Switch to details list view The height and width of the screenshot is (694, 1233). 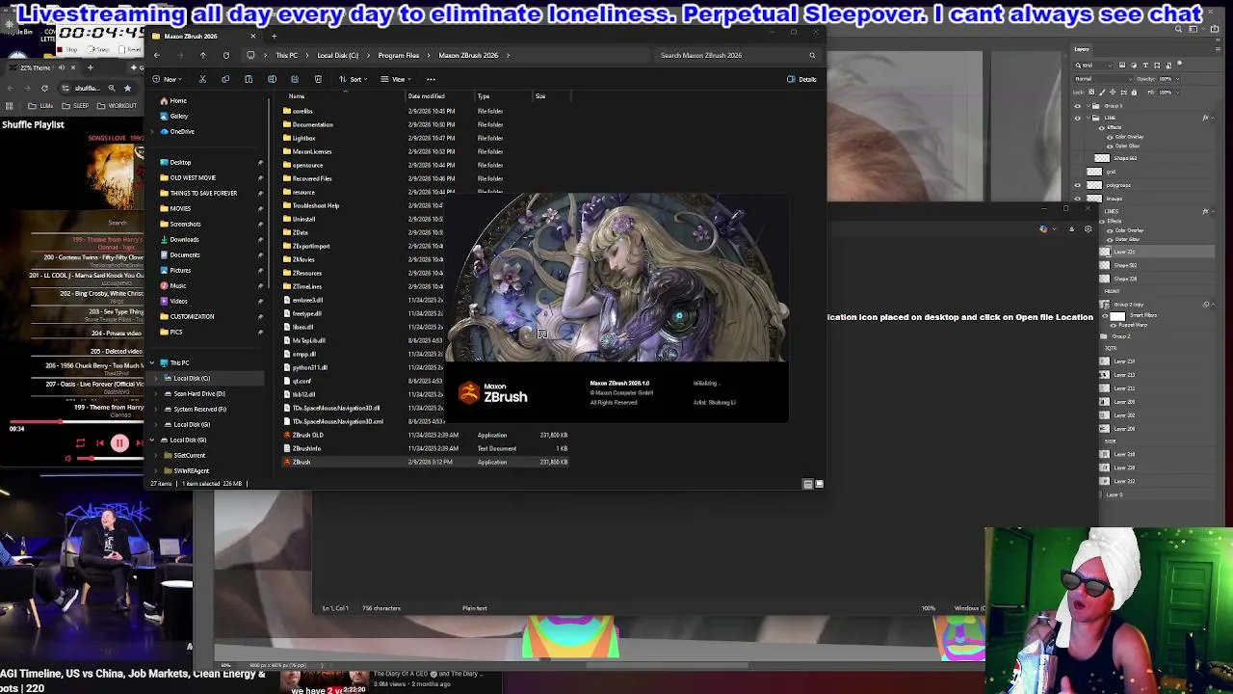point(807,484)
